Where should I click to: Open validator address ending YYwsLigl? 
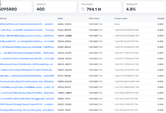coord(27,30)
